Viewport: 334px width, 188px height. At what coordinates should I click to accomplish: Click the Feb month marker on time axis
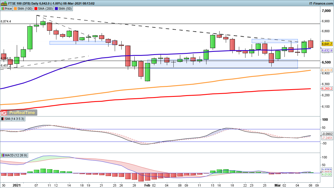tap(147, 185)
